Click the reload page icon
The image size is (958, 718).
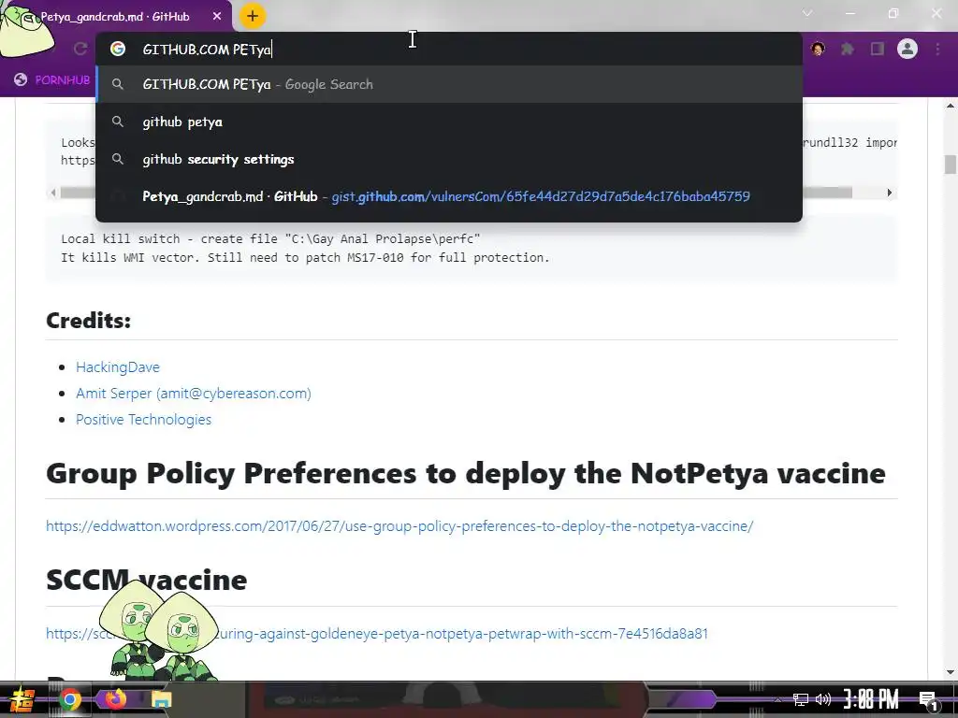click(x=80, y=49)
